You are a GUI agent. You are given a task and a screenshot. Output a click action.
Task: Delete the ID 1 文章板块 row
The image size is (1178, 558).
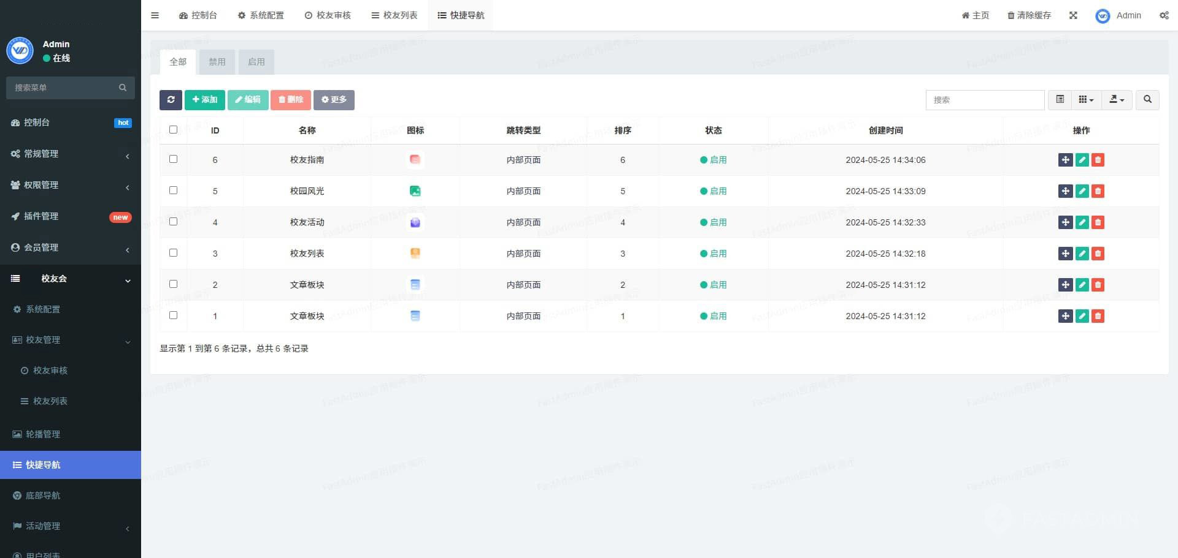(1098, 316)
